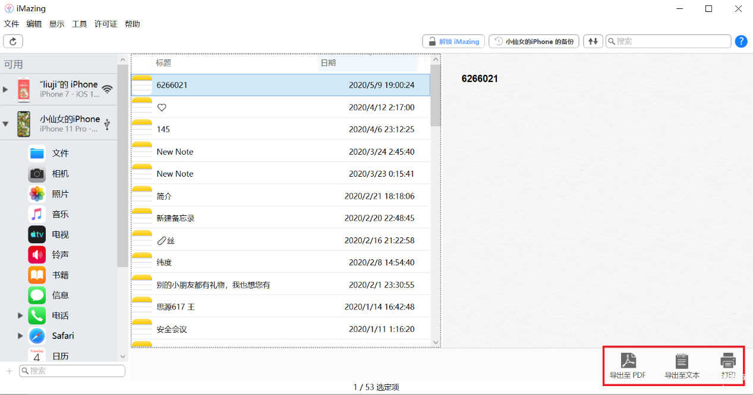The width and height of the screenshot is (753, 395).
Task: Click the refresh button in toolbar
Action: point(13,41)
